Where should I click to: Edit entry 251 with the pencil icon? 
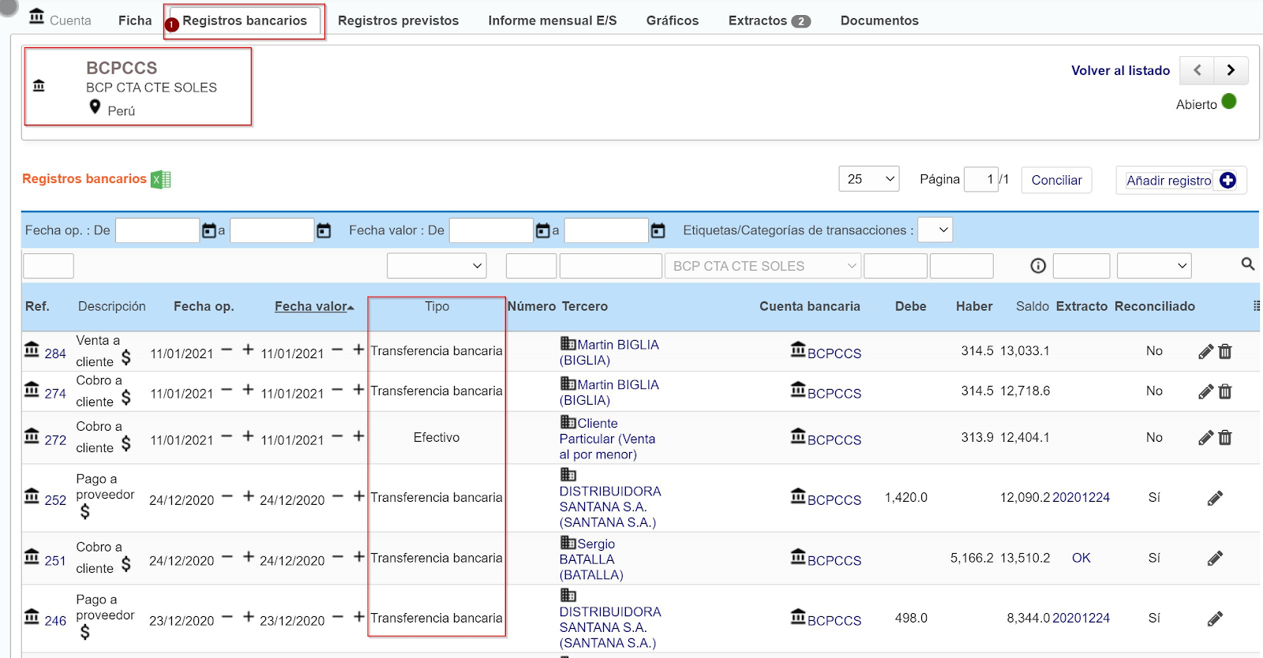point(1215,559)
